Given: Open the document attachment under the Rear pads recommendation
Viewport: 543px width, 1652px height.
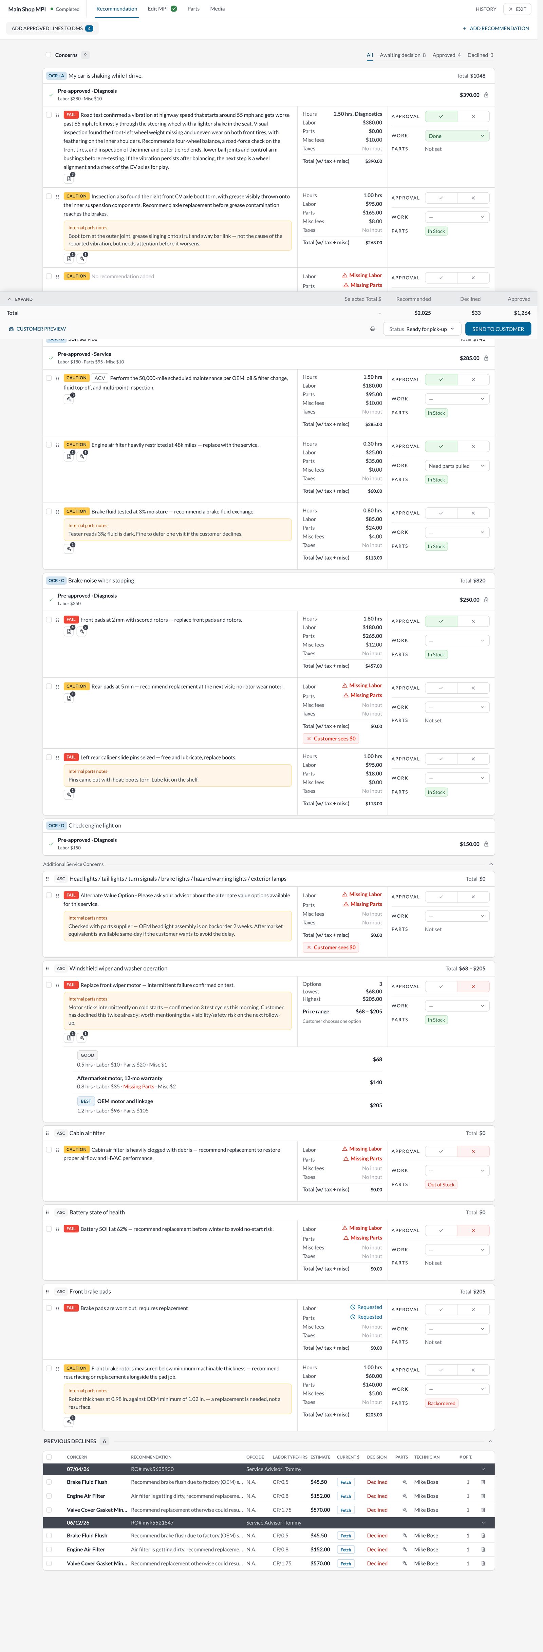Looking at the screenshot, I should pyautogui.click(x=69, y=698).
